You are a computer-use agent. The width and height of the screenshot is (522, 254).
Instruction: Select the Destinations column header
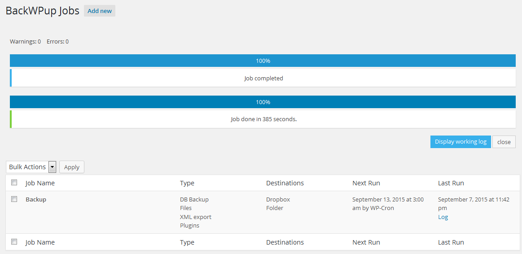pos(285,183)
